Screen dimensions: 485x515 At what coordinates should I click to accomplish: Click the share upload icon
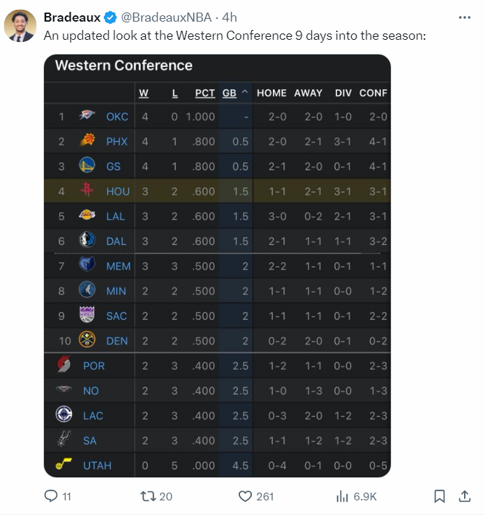[464, 496]
